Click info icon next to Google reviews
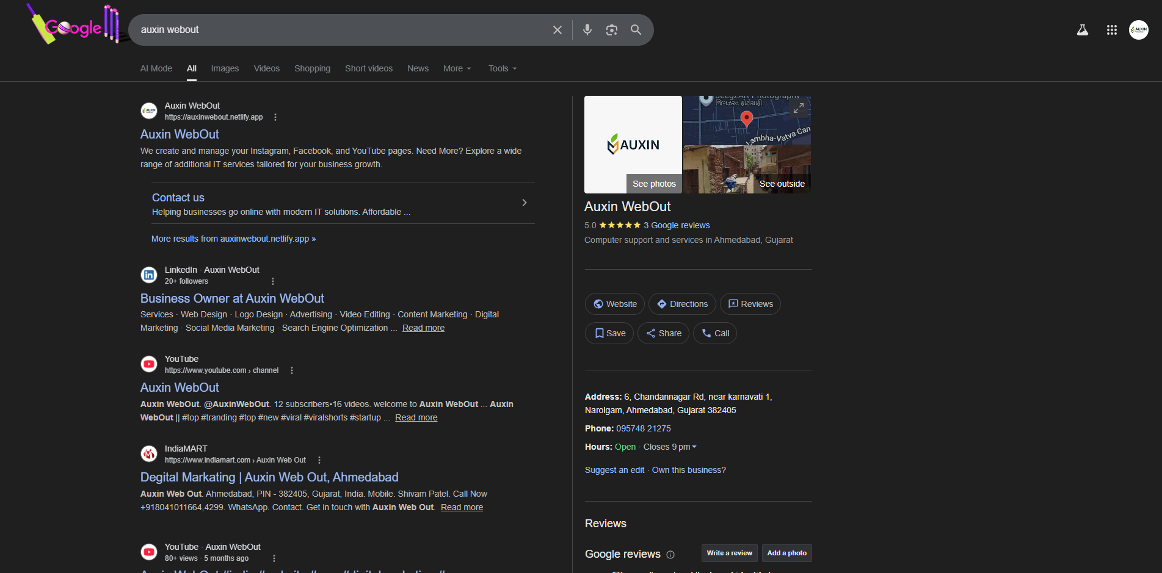 [670, 555]
